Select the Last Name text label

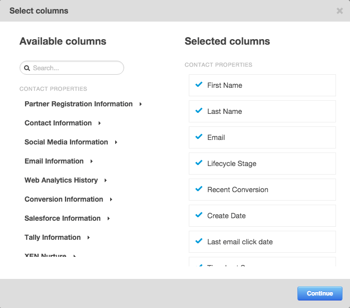click(224, 111)
